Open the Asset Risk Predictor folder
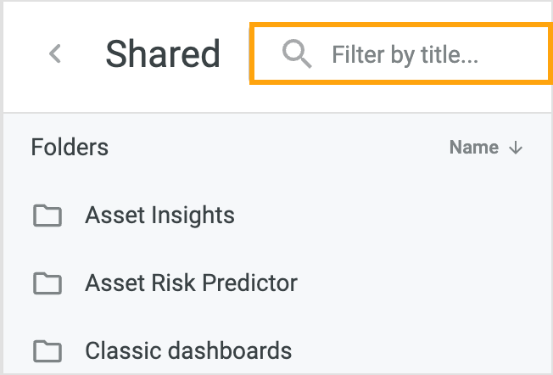Image resolution: width=553 pixels, height=375 pixels. (191, 283)
